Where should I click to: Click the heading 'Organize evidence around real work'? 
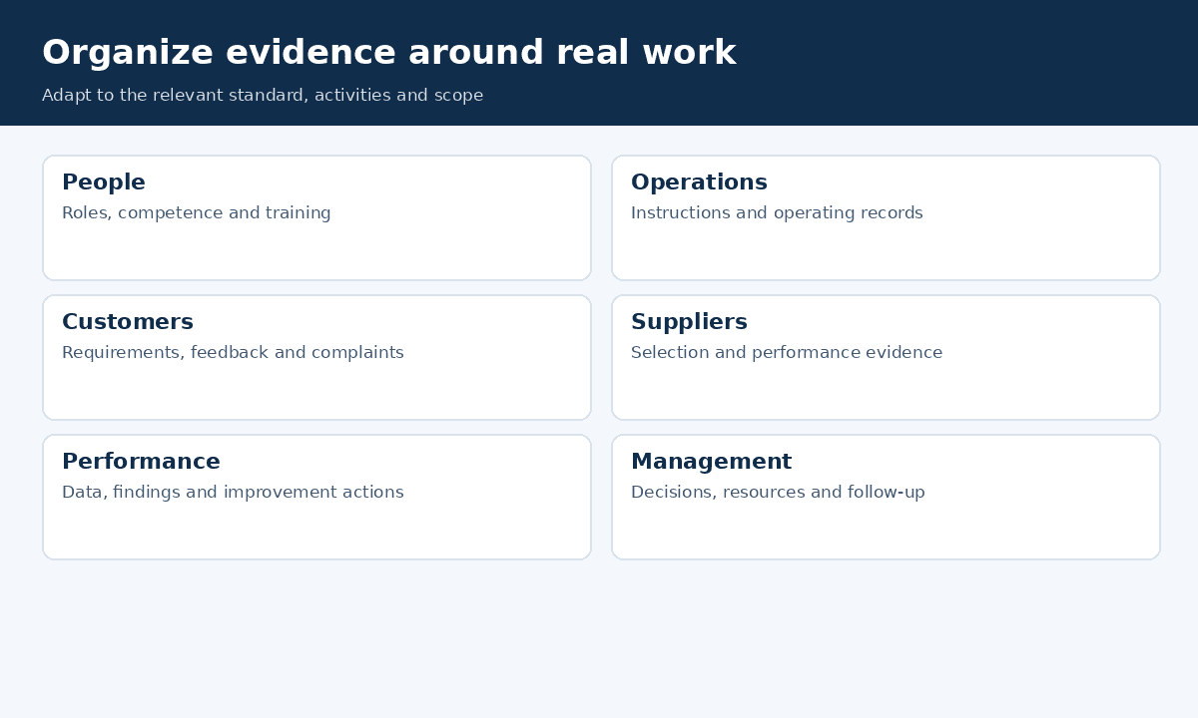[x=388, y=53]
